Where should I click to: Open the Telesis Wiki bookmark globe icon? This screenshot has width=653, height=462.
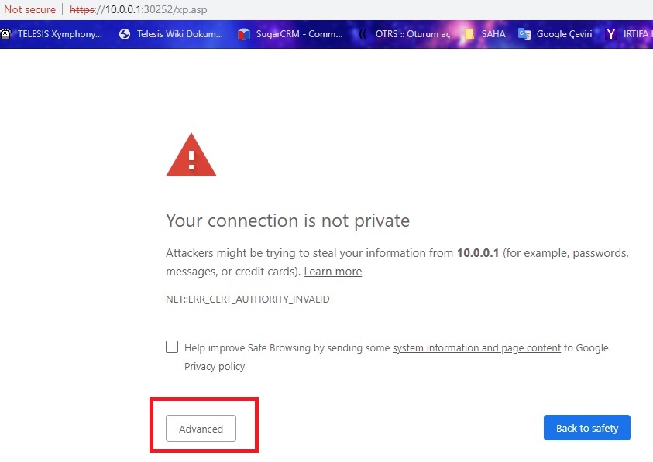(125, 34)
